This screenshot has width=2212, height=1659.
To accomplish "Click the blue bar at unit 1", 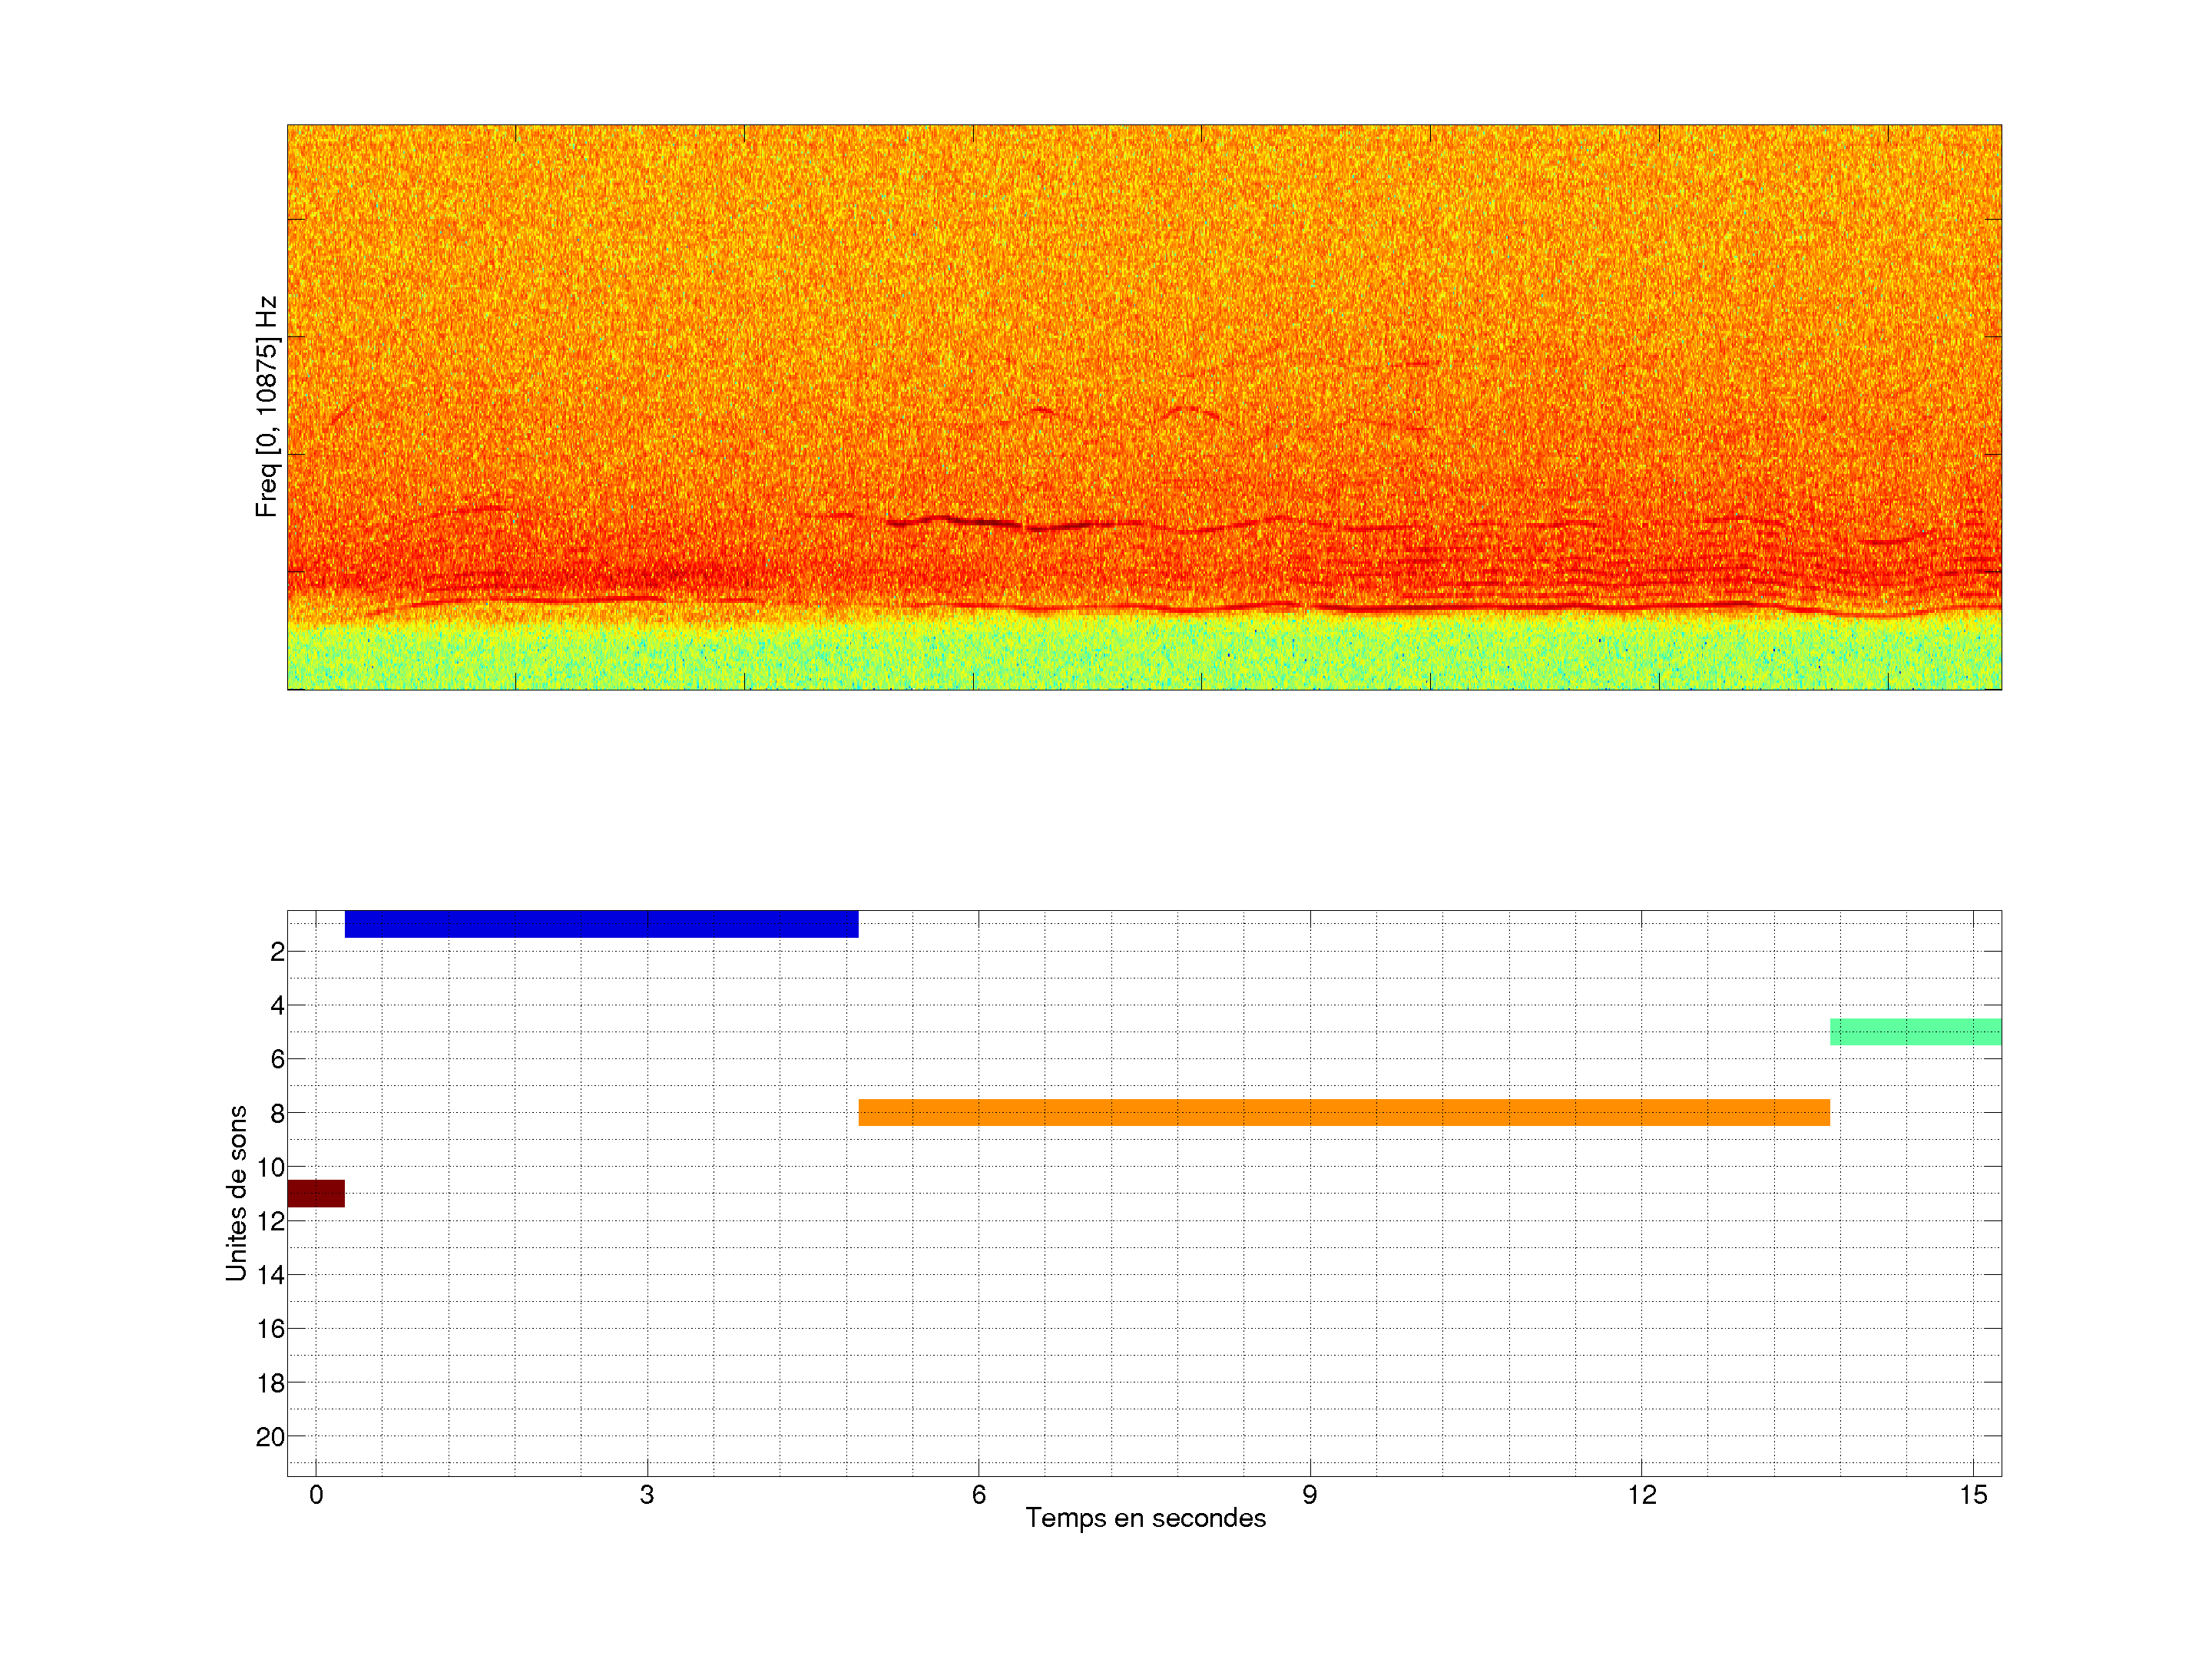I will click(601, 923).
